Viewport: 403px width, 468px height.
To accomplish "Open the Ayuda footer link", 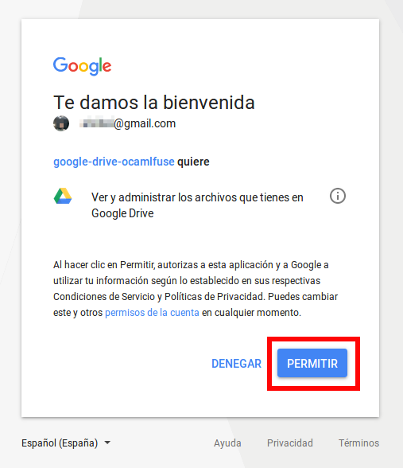I will (227, 443).
